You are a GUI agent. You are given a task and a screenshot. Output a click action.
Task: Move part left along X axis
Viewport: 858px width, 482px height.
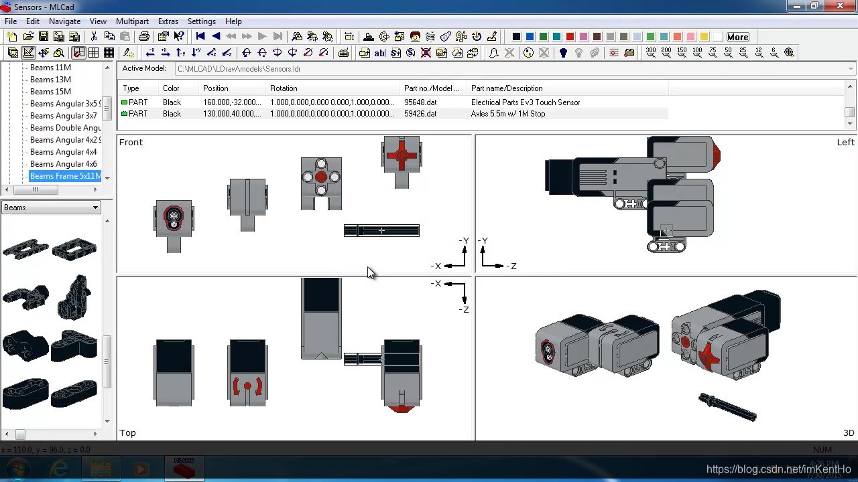[150, 53]
